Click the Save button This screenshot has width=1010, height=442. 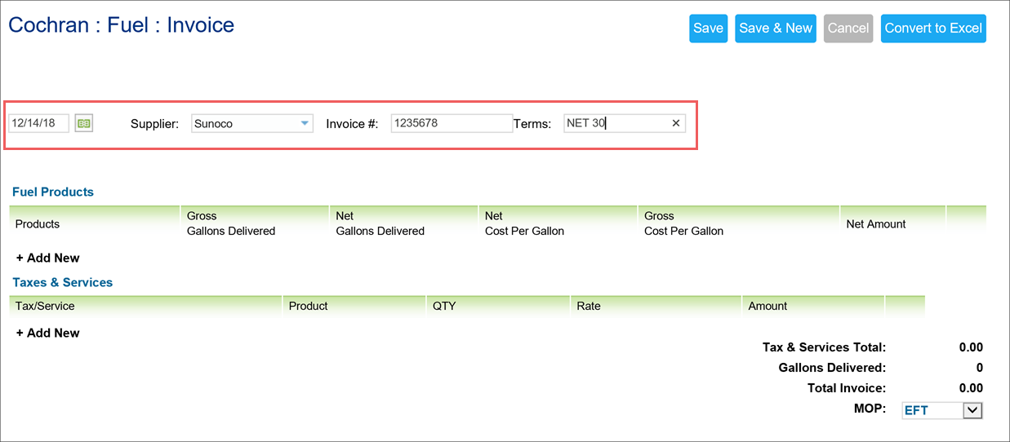[x=708, y=29]
